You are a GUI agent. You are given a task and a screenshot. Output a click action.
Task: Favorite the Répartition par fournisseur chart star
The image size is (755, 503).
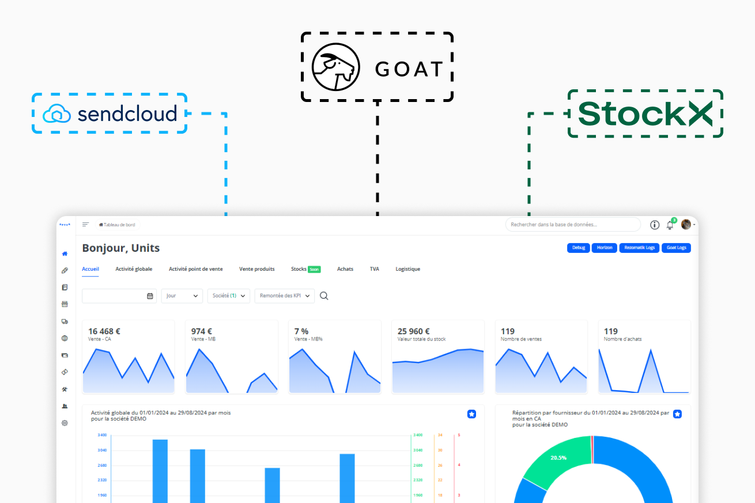point(677,414)
